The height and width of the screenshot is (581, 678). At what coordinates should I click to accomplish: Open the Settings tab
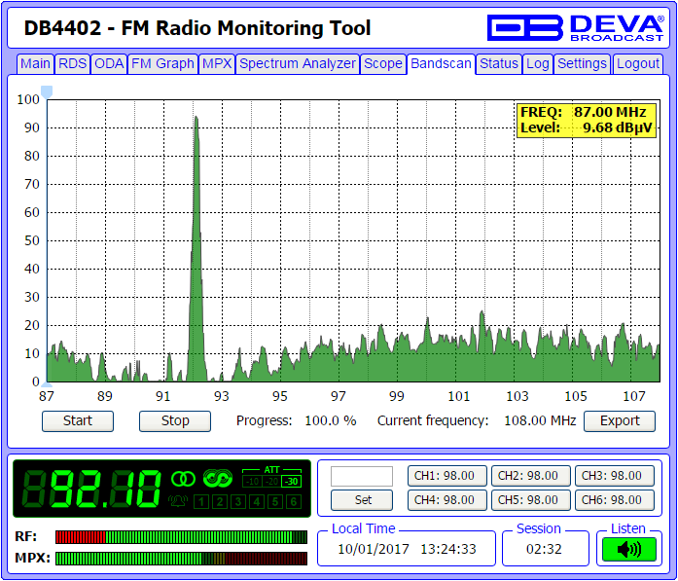coord(582,63)
